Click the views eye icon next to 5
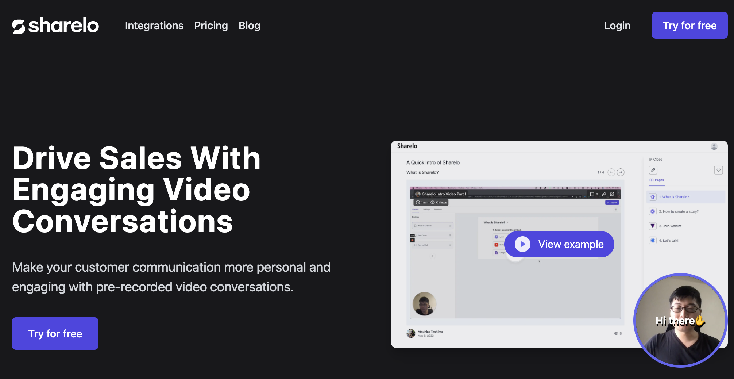 [616, 333]
